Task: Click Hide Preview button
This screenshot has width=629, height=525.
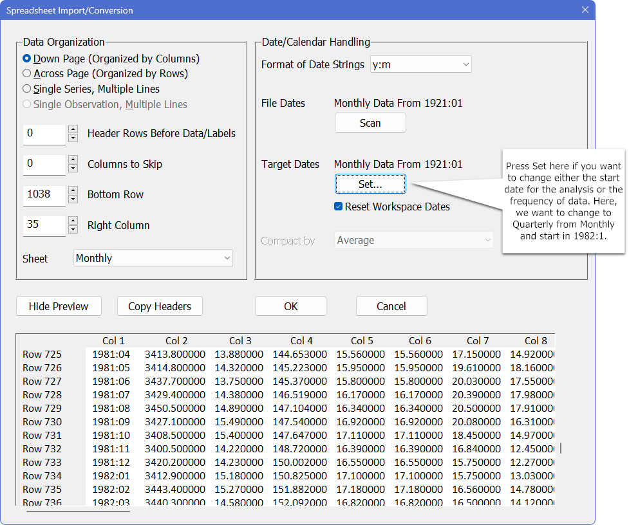Action: tap(59, 306)
